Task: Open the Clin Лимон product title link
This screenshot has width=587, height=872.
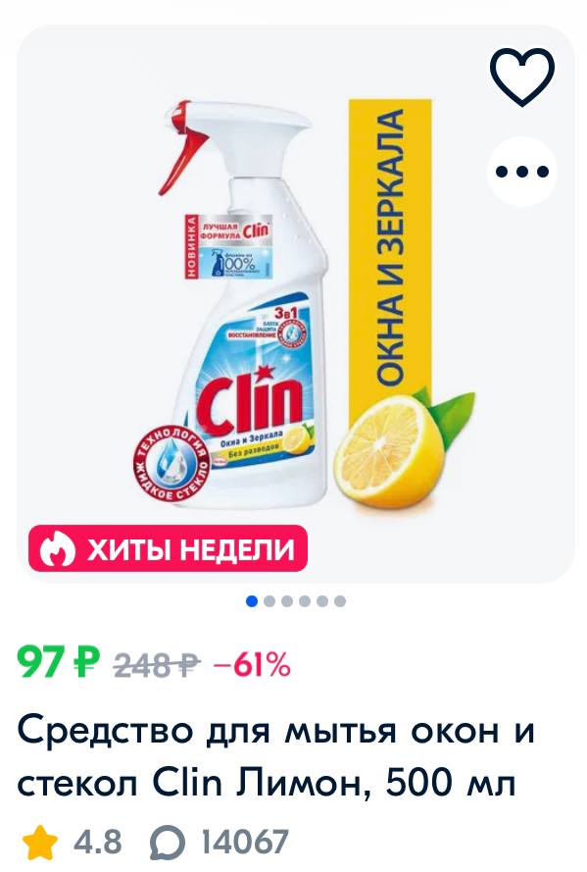Action: click(275, 756)
